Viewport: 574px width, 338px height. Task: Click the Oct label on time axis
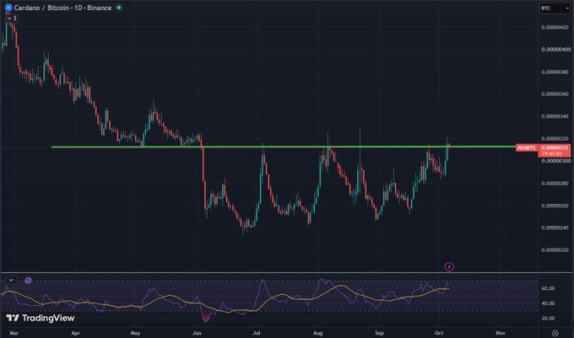(x=439, y=333)
